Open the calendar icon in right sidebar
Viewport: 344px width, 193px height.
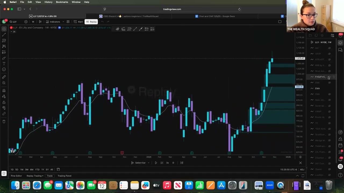point(340,145)
